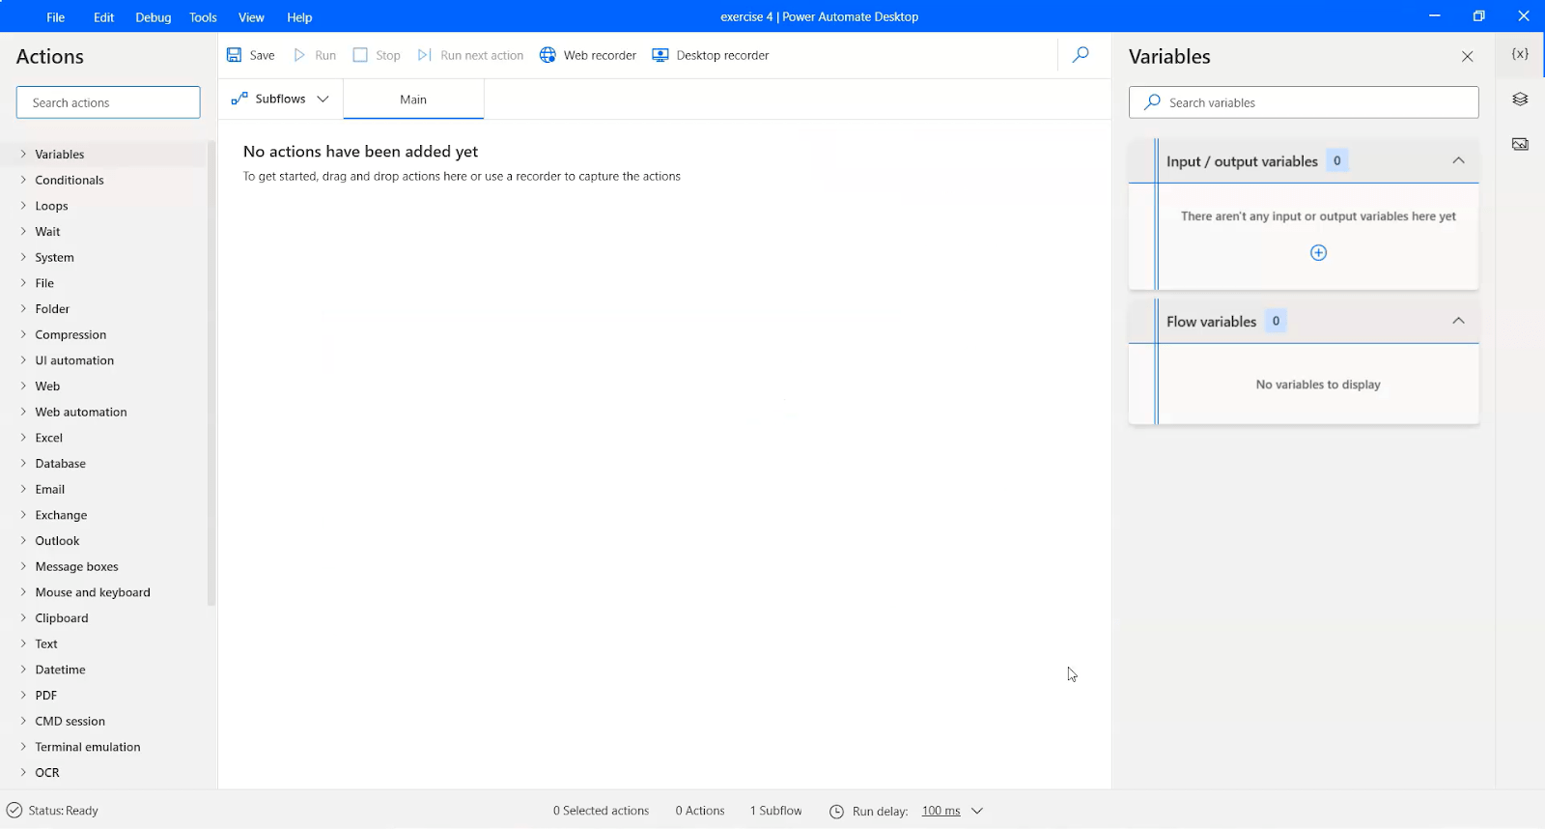The height and width of the screenshot is (829, 1545).
Task: Click the Run delay clock icon
Action: 837,812
